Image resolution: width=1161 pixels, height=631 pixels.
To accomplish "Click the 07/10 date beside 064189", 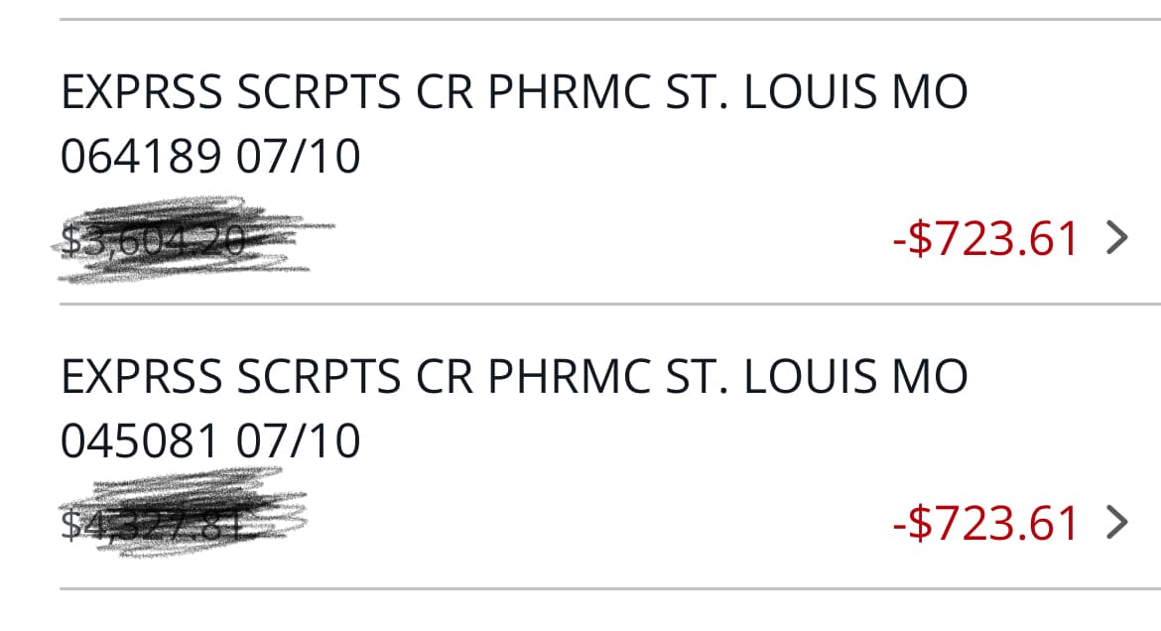I will 298,158.
